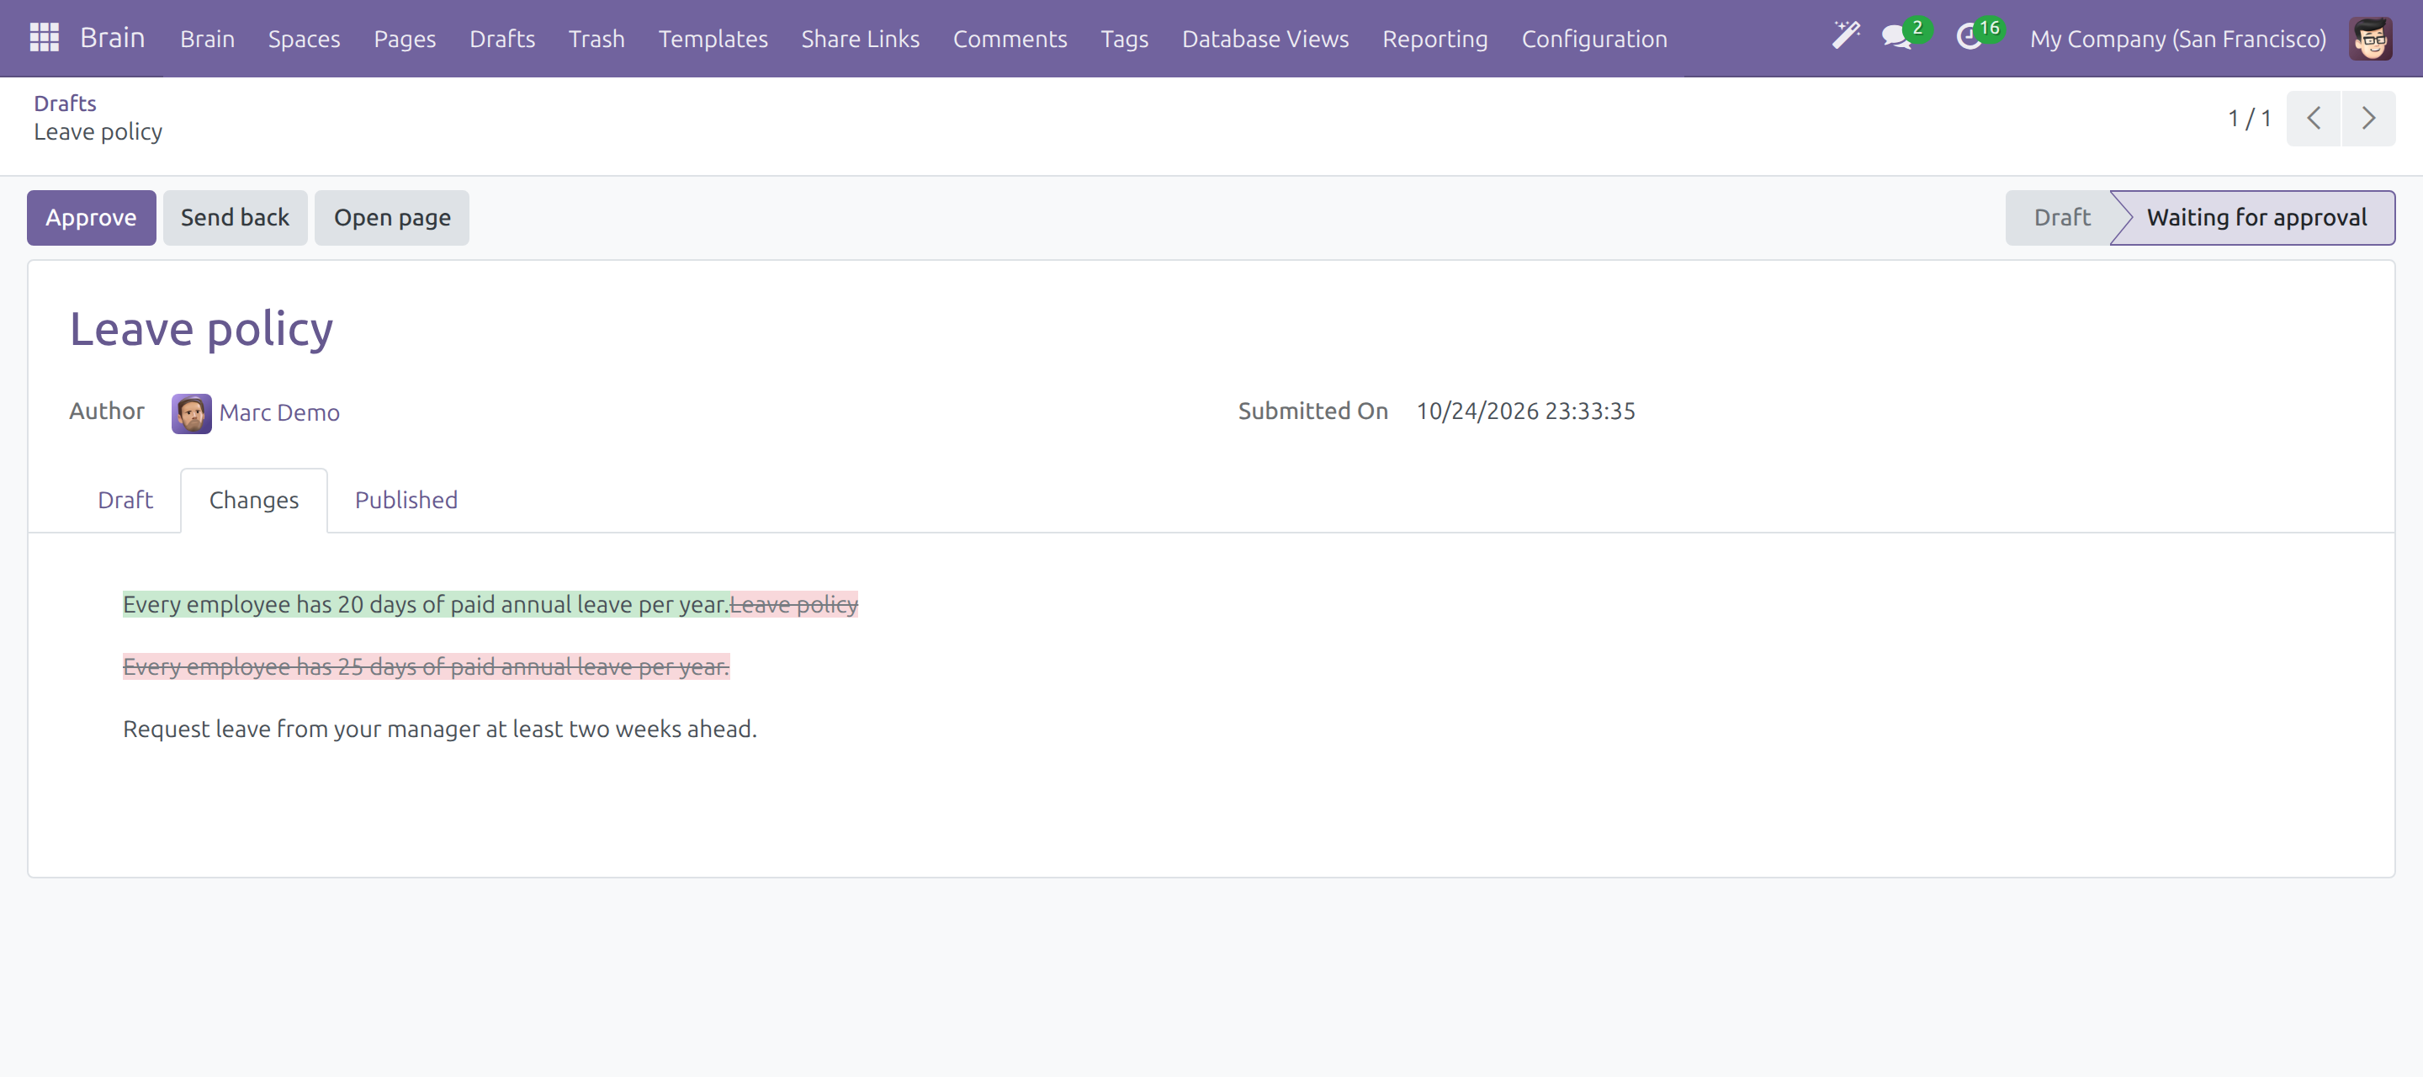Open the Brain app title
This screenshot has height=1077, width=2423.
click(x=112, y=38)
